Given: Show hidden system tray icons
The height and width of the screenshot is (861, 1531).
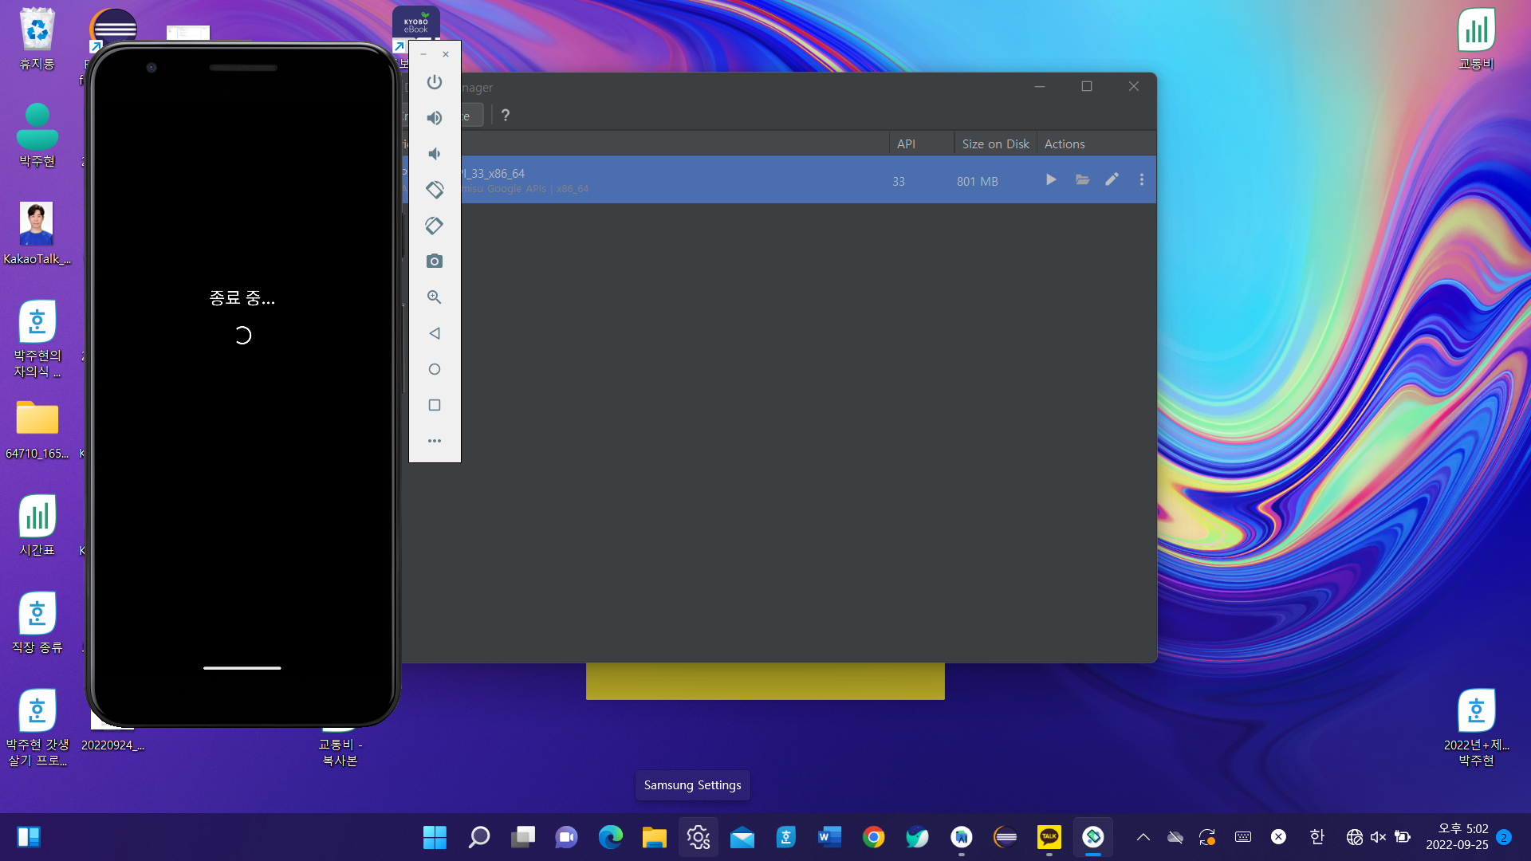Looking at the screenshot, I should (x=1143, y=837).
